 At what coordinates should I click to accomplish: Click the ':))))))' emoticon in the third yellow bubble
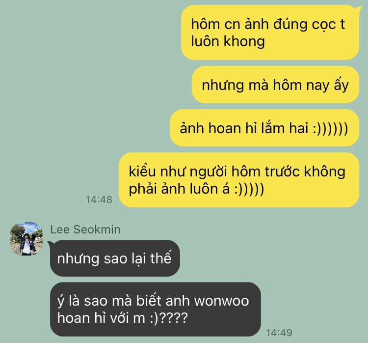coord(330,128)
